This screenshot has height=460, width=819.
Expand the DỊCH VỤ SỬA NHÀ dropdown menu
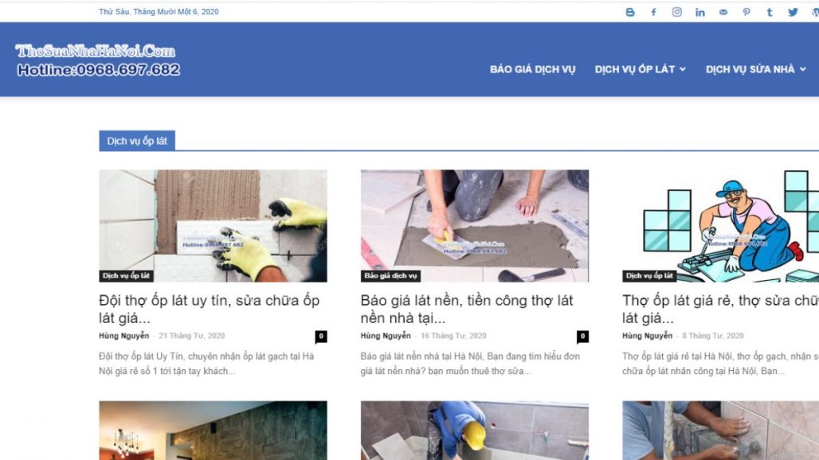755,69
